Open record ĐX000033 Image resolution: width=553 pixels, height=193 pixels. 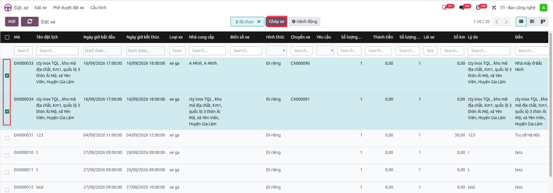pos(24,63)
